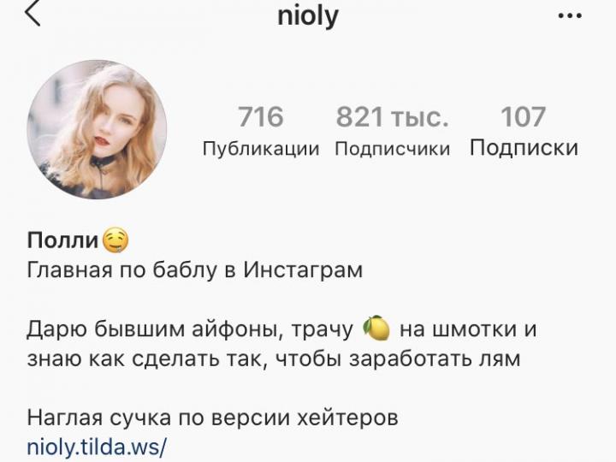
Task: Select the Публикации label
Action: point(261,149)
